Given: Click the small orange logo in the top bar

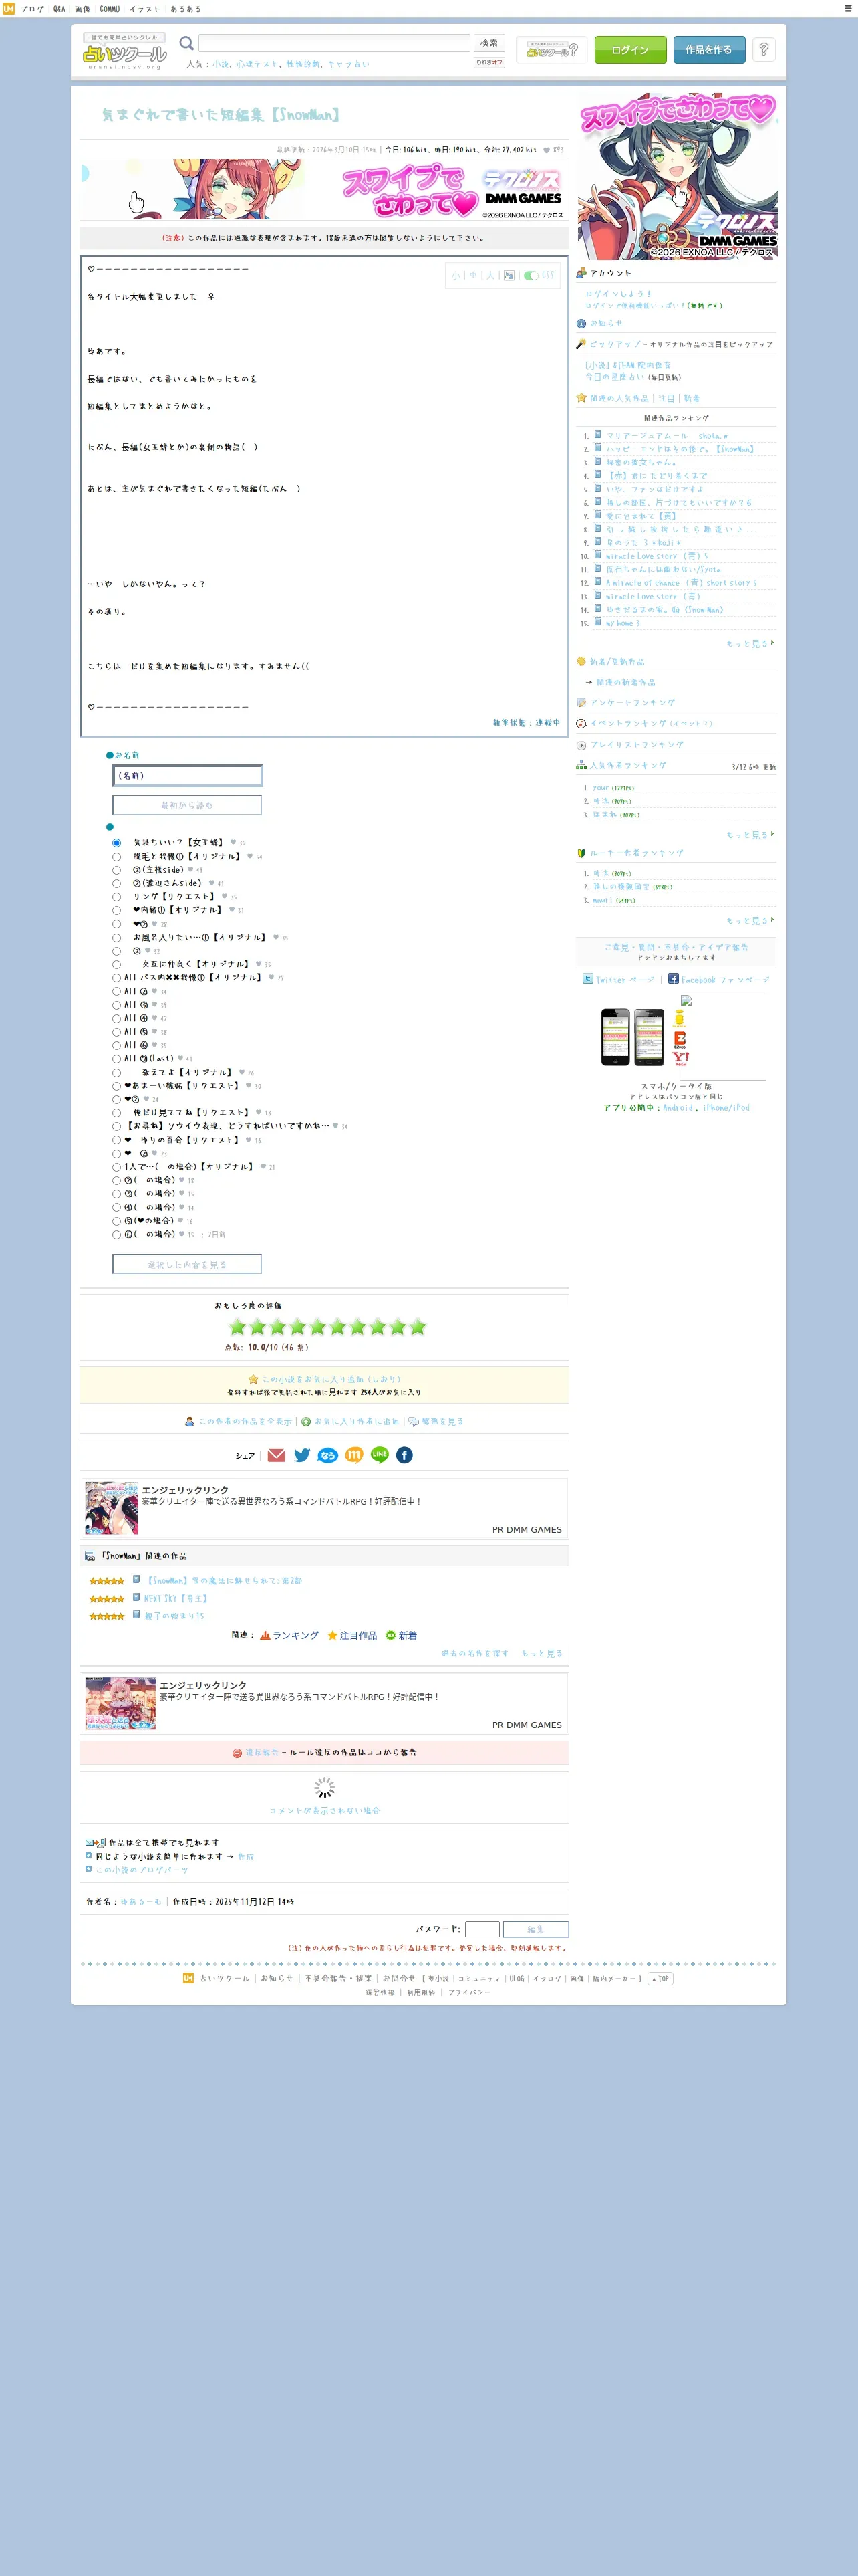Looking at the screenshot, I should pyautogui.click(x=8, y=8).
